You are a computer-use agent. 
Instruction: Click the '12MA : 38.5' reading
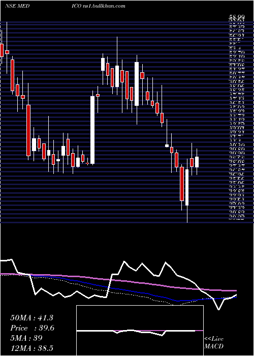31,348
